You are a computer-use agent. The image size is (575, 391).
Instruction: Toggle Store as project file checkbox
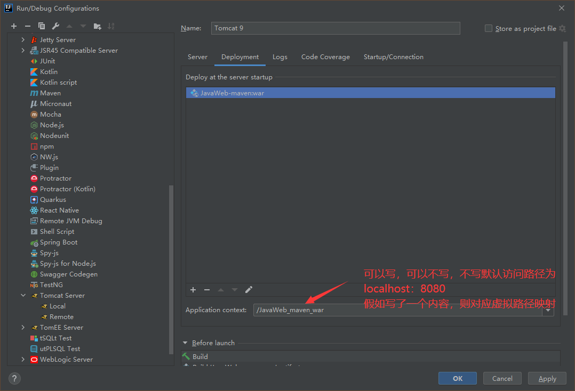[489, 28]
